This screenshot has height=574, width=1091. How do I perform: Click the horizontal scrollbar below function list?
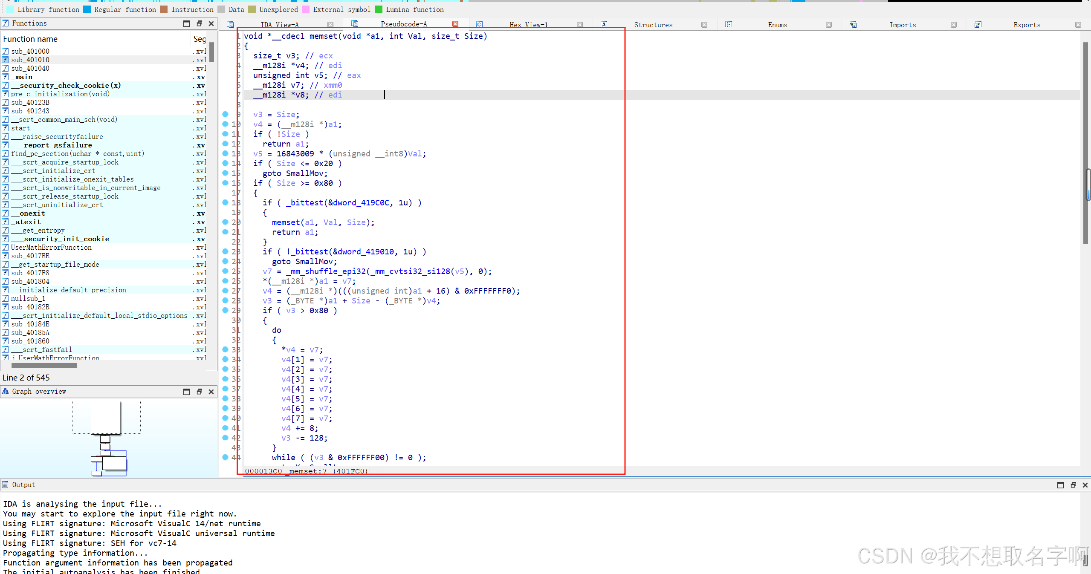44,365
